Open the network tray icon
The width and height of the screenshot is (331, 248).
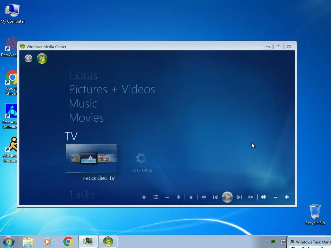[283, 242]
